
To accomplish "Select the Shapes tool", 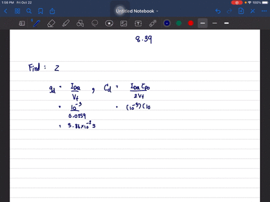I will (80, 24).
